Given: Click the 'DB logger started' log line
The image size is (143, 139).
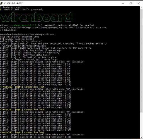Looking at the screenshot, I should click(x=28, y=59).
